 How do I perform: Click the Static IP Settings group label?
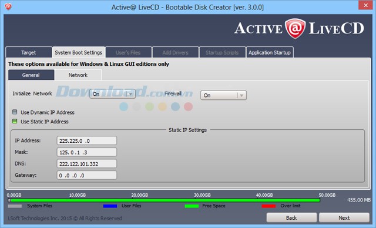coord(187,130)
